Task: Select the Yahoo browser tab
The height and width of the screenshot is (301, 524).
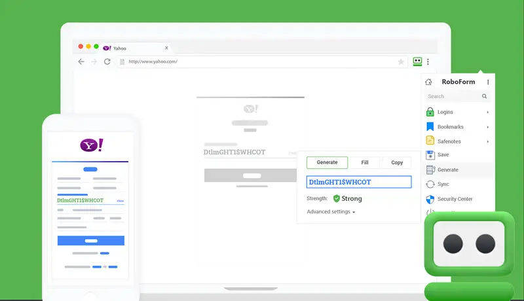Action: pyautogui.click(x=136, y=48)
